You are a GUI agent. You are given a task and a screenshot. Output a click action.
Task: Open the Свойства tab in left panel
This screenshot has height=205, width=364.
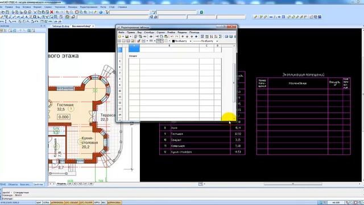pyautogui.click(x=38, y=184)
